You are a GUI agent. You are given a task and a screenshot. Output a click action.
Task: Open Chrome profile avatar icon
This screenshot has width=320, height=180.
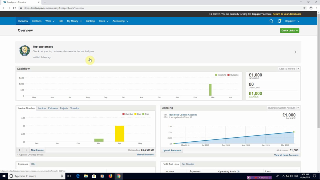pyautogui.click(x=311, y=8)
